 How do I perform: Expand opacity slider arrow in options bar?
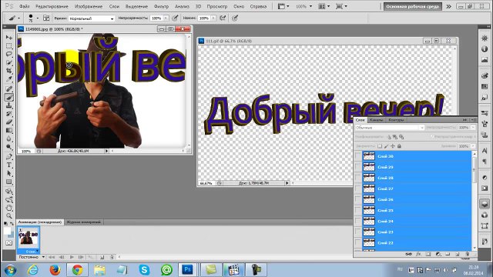tap(166, 18)
